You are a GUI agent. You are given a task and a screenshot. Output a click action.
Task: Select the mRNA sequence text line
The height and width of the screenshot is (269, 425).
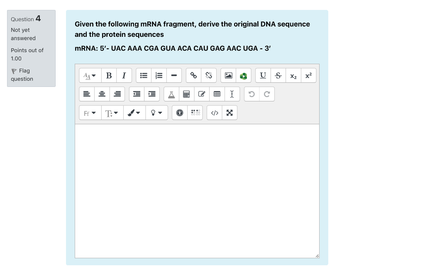[173, 48]
